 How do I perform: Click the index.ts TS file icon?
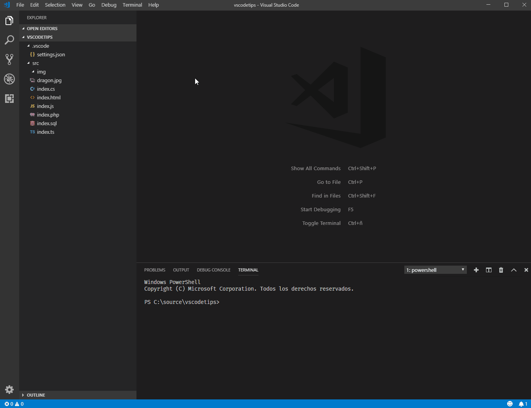pyautogui.click(x=32, y=132)
